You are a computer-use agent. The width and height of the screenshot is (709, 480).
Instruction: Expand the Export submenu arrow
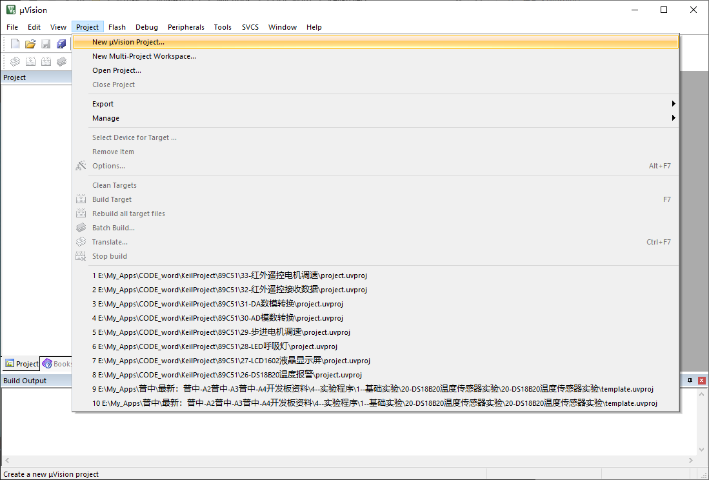click(x=674, y=103)
